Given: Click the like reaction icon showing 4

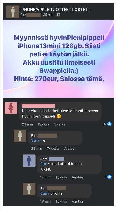Looking at the screenshot, I should 109,124.
